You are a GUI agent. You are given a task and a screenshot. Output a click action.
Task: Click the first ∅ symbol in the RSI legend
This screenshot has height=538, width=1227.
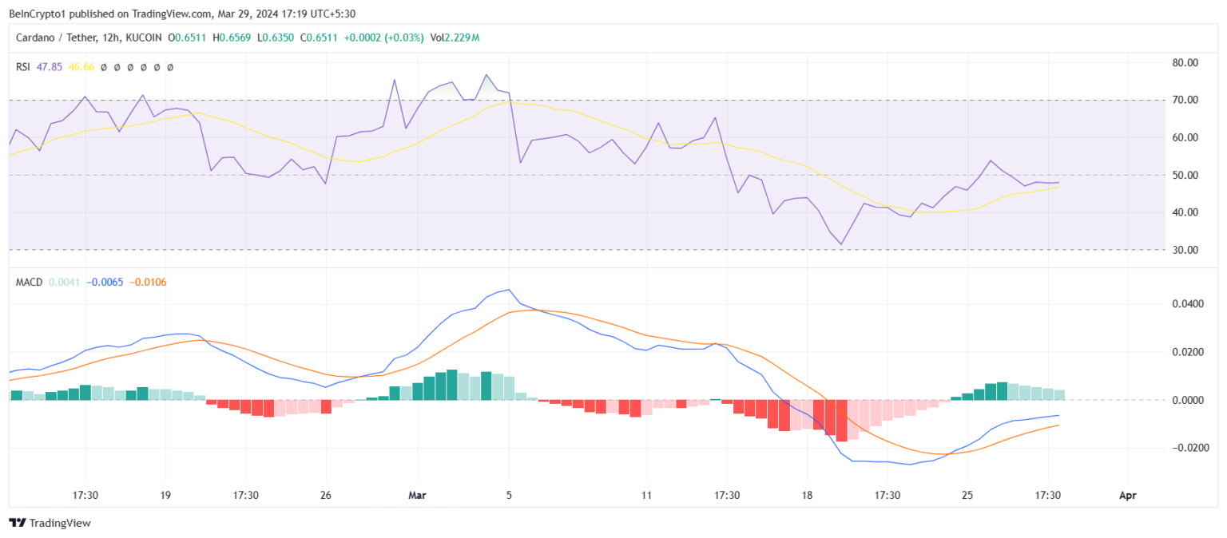[103, 68]
